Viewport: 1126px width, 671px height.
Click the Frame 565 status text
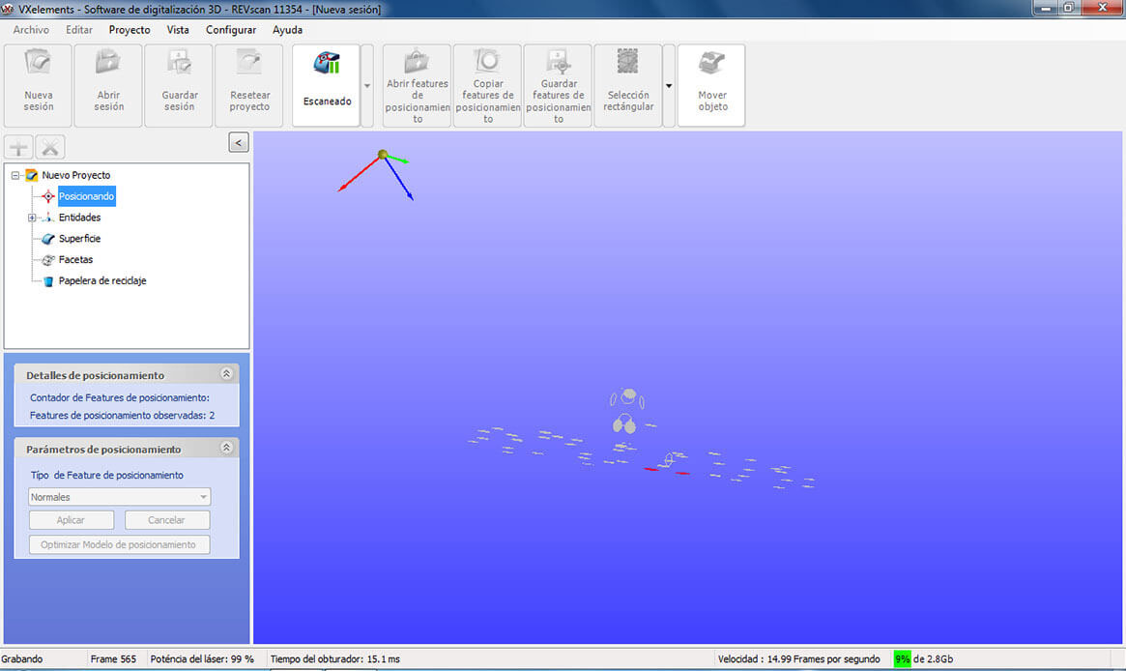click(x=113, y=658)
